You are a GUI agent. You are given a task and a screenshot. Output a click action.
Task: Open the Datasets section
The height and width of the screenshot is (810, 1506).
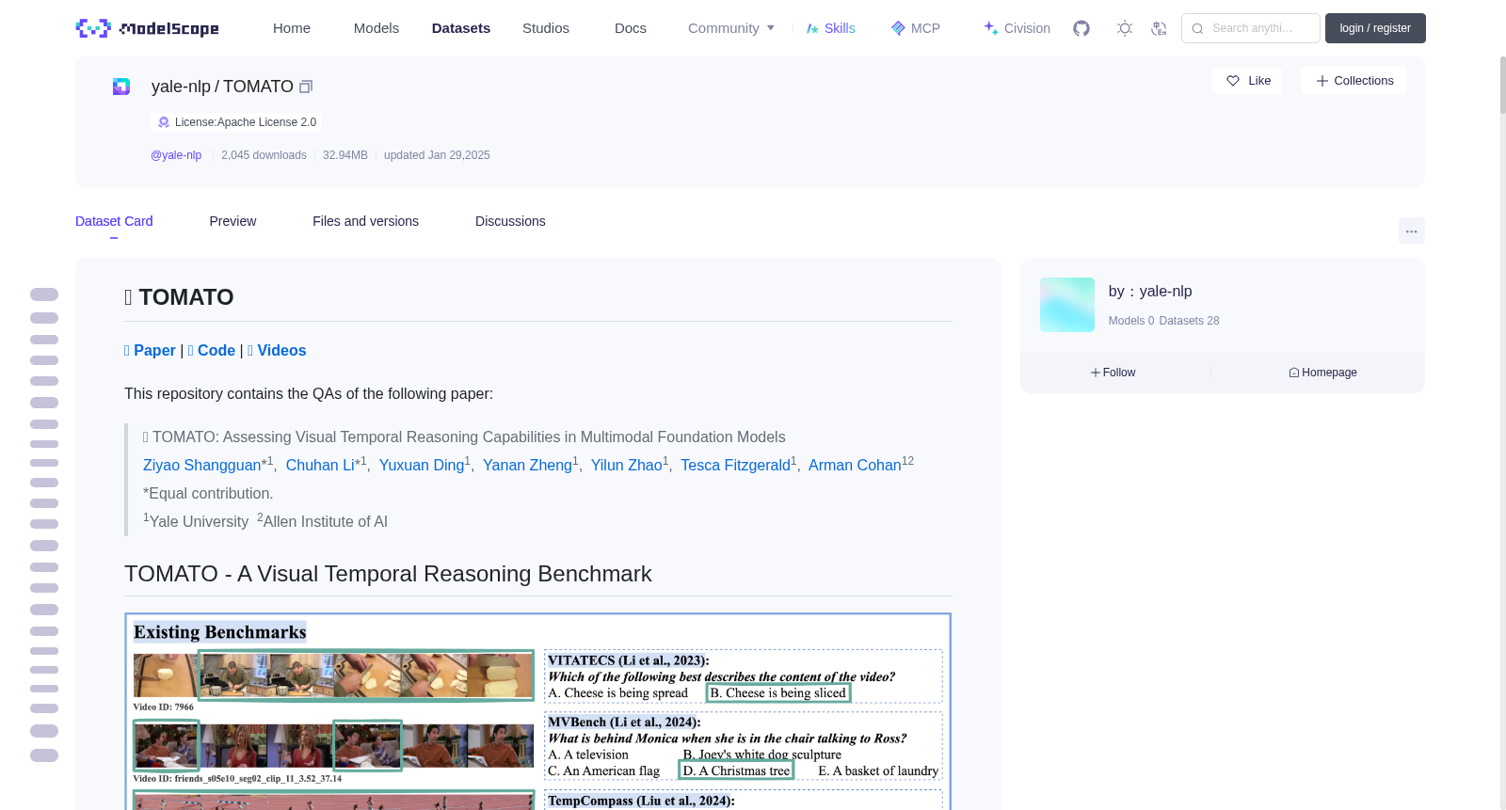pos(461,28)
